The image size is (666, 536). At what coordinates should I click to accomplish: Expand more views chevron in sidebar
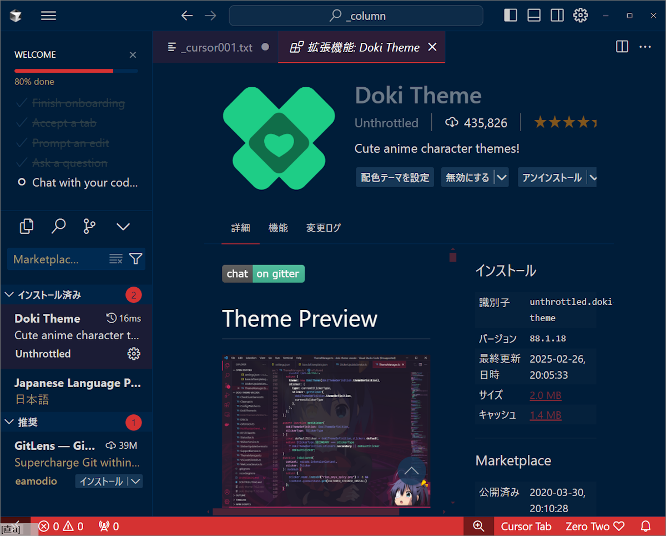pos(123,226)
